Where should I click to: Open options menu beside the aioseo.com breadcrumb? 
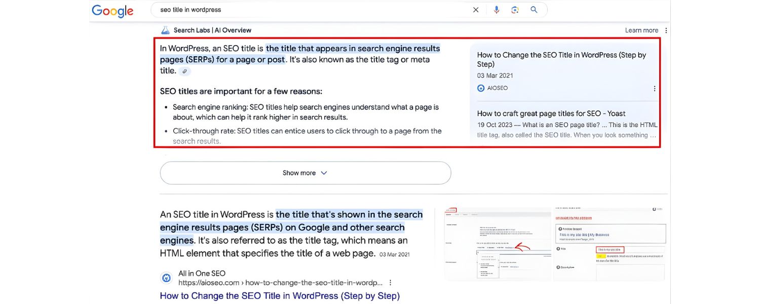[390, 282]
